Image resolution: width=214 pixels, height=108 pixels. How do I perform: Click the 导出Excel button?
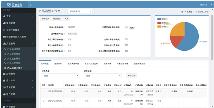(131, 76)
